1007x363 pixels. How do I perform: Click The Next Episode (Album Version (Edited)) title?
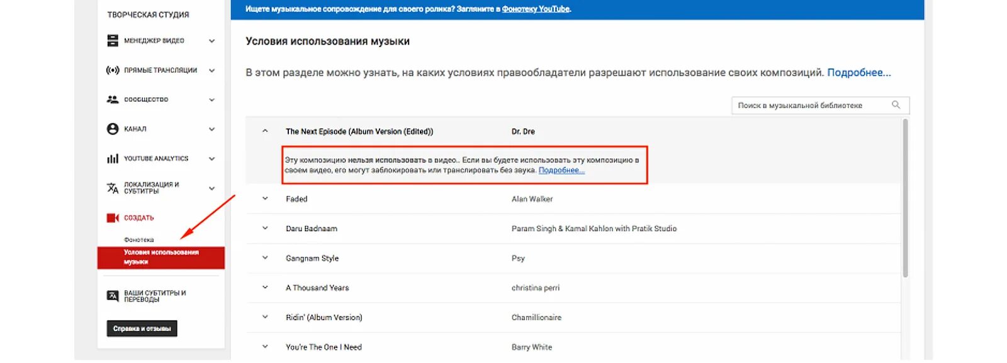tap(359, 131)
